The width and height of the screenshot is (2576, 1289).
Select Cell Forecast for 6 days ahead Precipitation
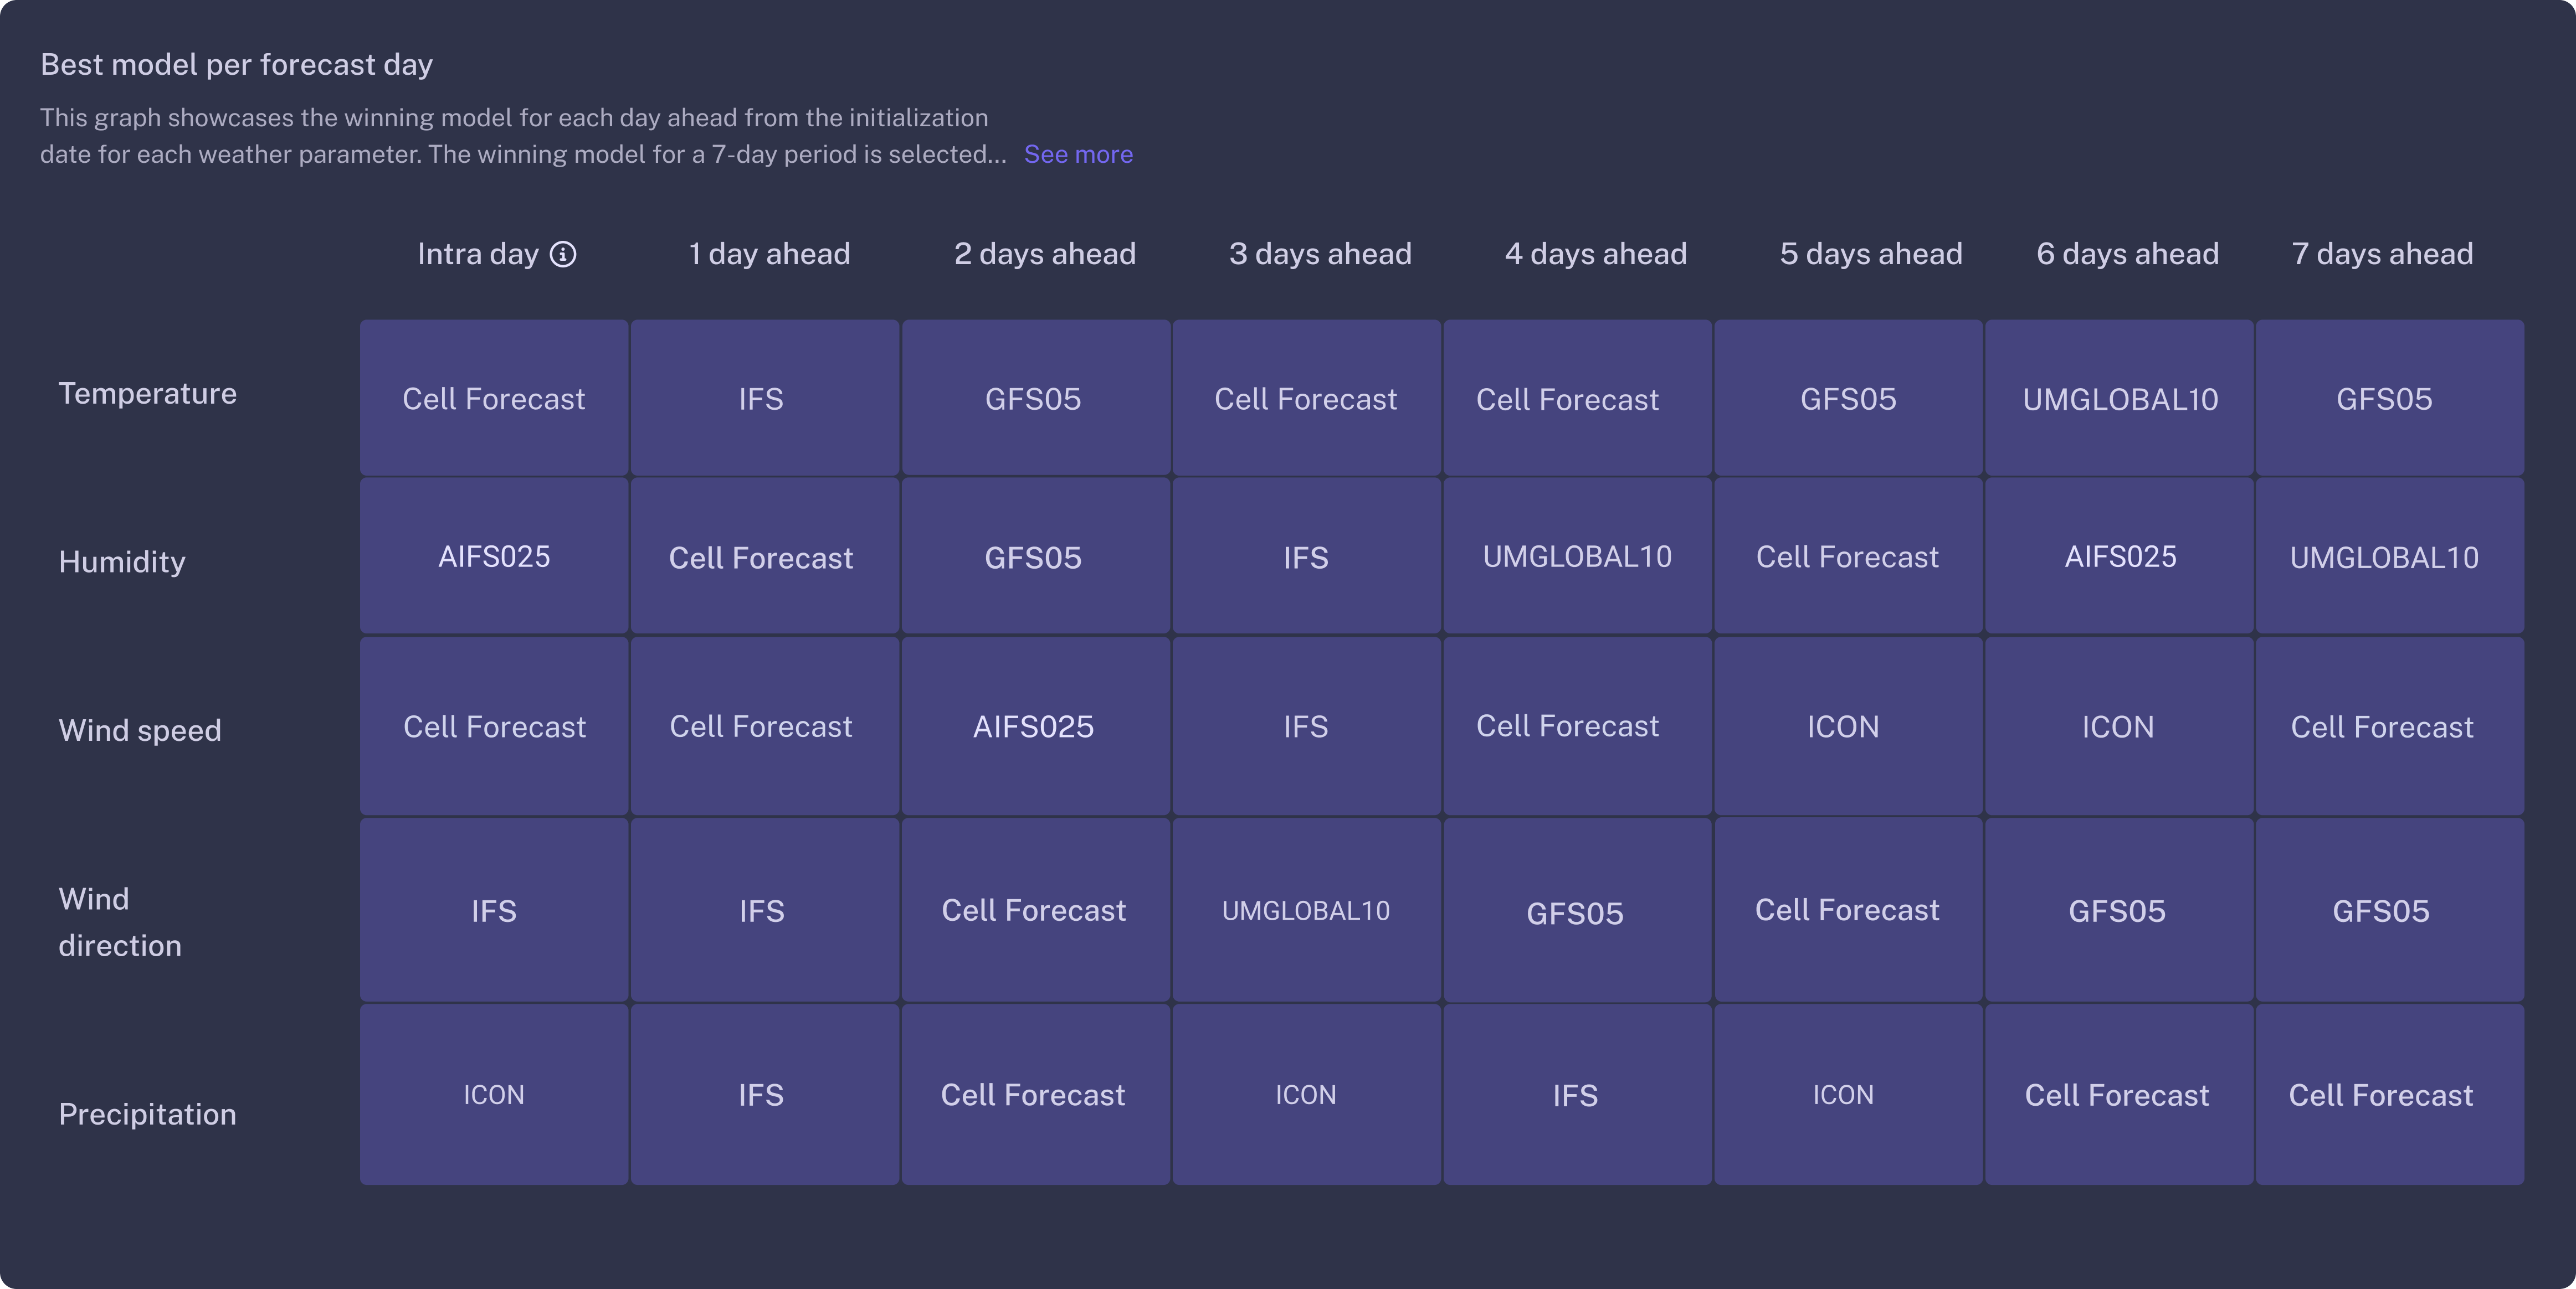pyautogui.click(x=2117, y=1095)
